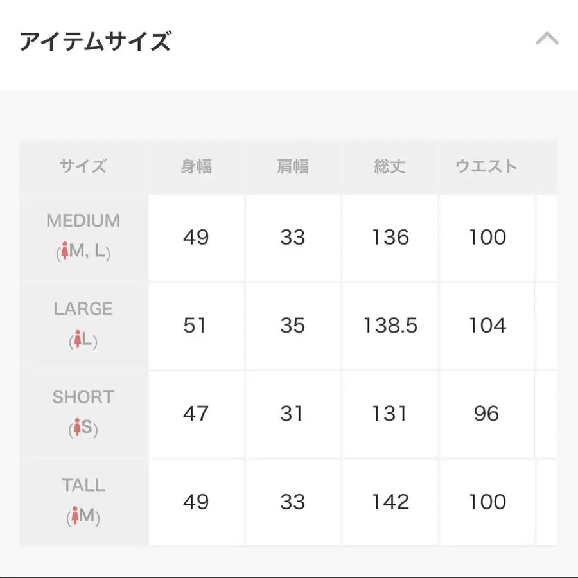Image resolution: width=578 pixels, height=578 pixels.
Task: Click the アイテムサイズ section heading
Action: pos(95,42)
